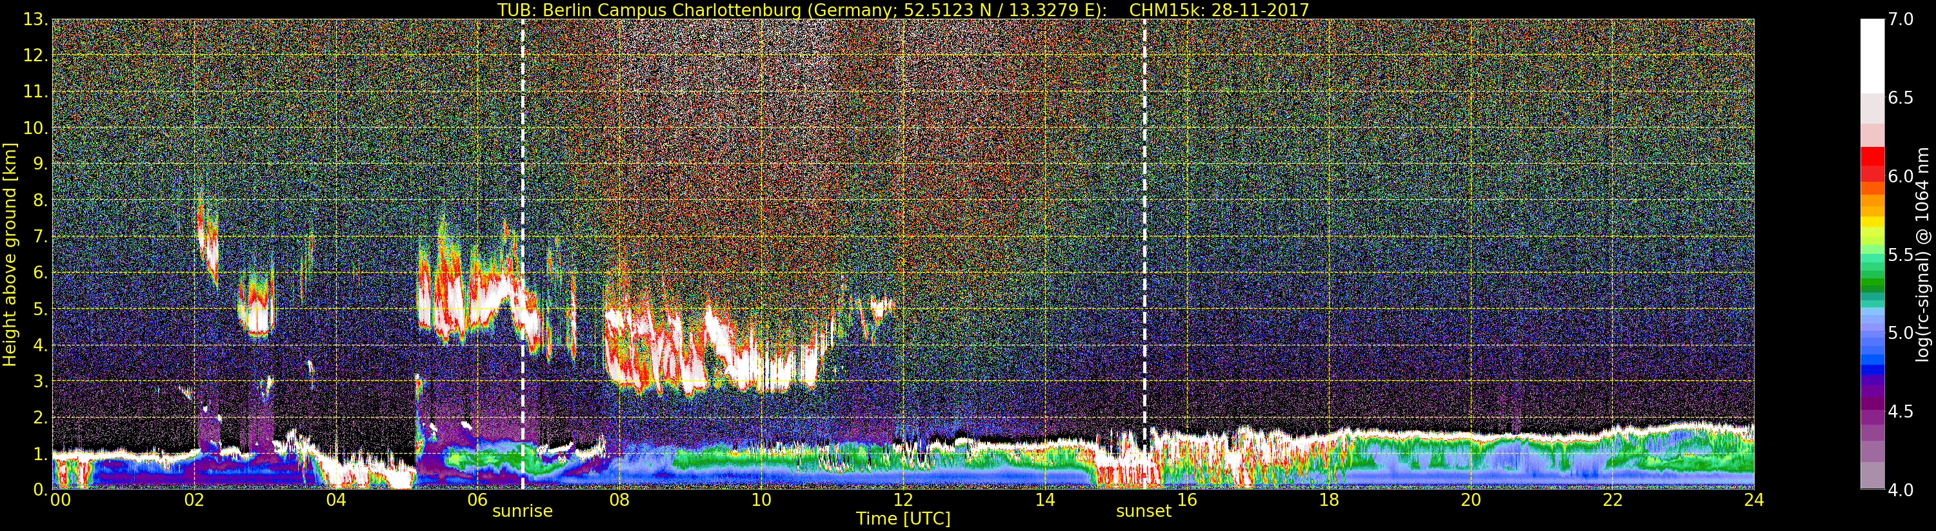1936x531 pixels.
Task: Click the colorbar tick label '6.0'
Action: tap(1901, 176)
